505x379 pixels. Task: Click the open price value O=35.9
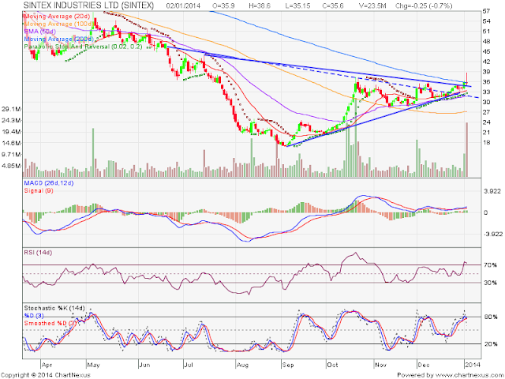click(x=224, y=6)
